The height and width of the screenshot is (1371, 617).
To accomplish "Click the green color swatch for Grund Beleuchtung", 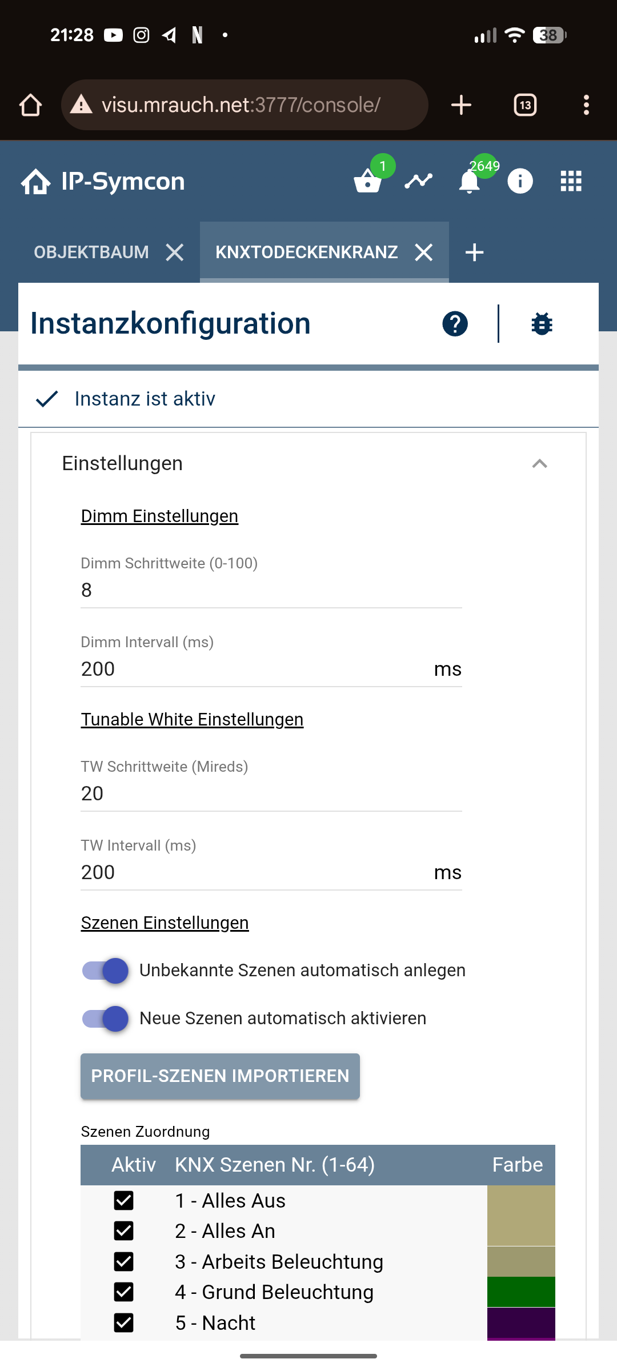I will pos(521,1292).
